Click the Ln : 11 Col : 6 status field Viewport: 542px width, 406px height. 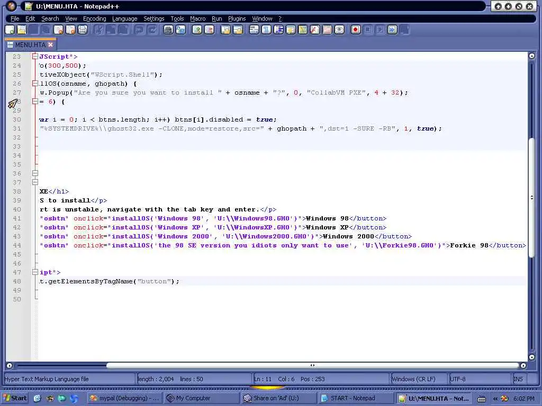pos(321,379)
